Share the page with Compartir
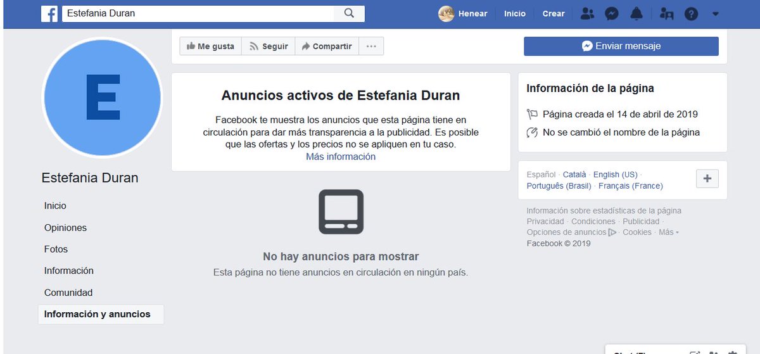 click(327, 46)
